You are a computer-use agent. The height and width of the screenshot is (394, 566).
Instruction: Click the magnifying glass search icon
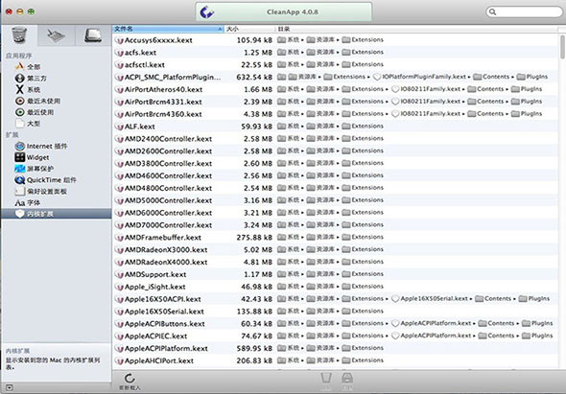tap(493, 12)
